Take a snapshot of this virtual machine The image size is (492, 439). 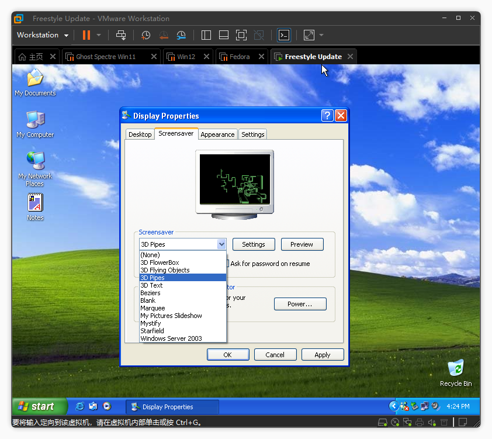tap(145, 35)
